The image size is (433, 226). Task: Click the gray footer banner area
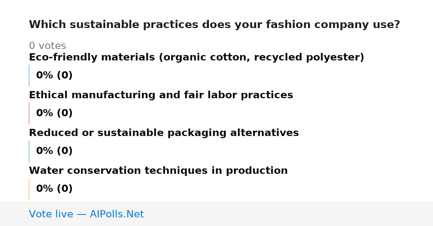point(216,213)
